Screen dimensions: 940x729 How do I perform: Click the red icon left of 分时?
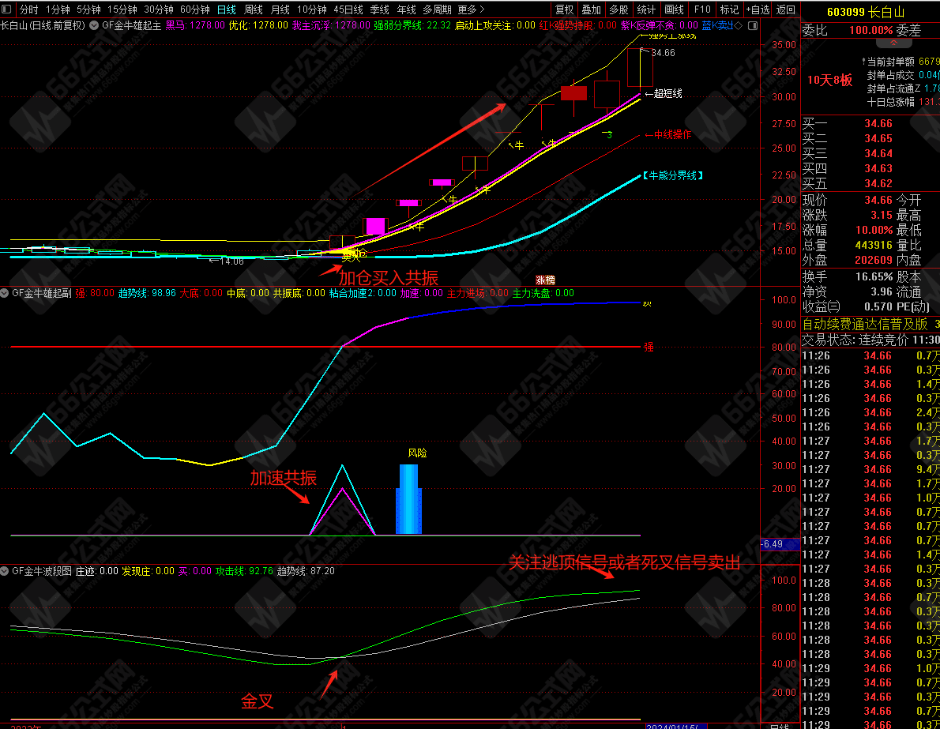tap(8, 9)
